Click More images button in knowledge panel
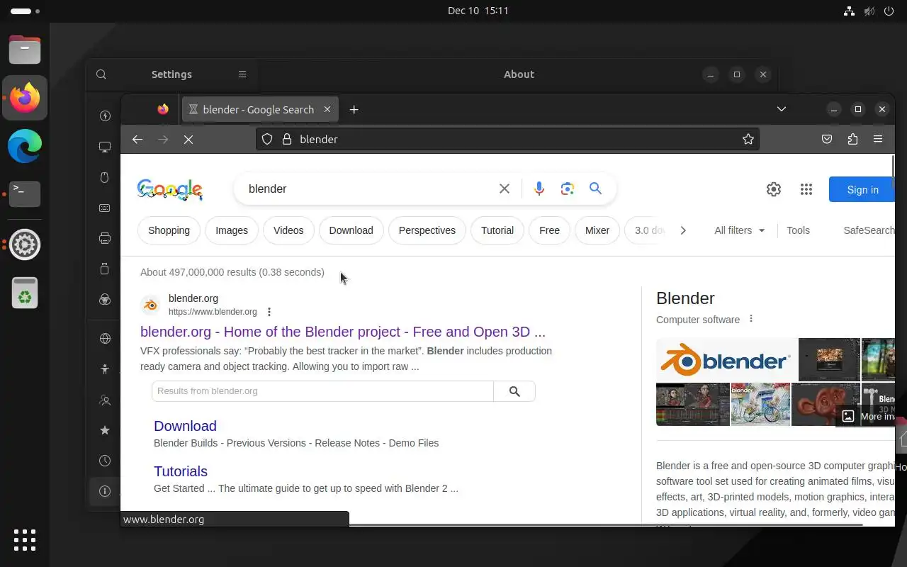The width and height of the screenshot is (907, 567). [866, 416]
